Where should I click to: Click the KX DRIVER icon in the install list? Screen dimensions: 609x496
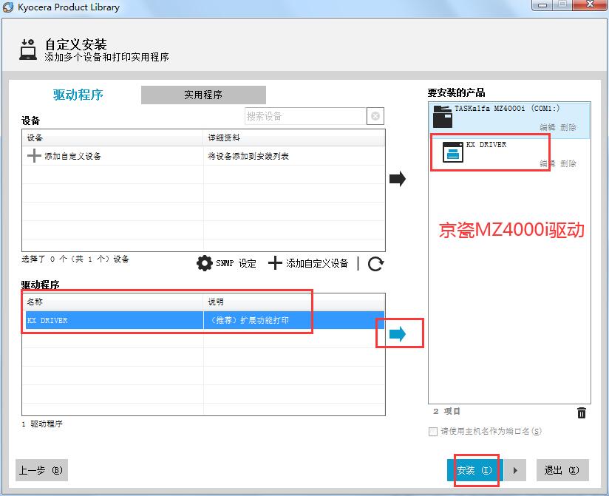(453, 152)
